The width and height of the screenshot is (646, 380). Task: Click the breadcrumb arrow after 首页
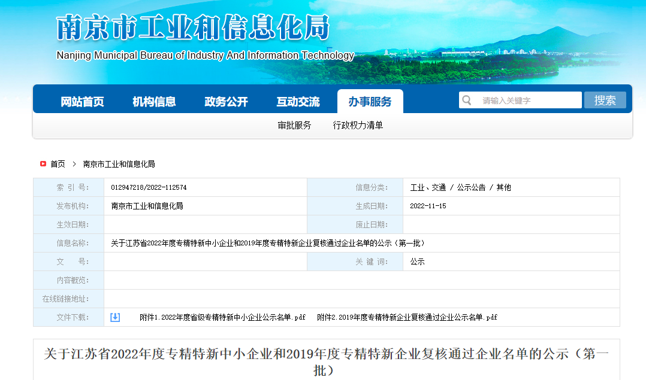click(x=74, y=164)
